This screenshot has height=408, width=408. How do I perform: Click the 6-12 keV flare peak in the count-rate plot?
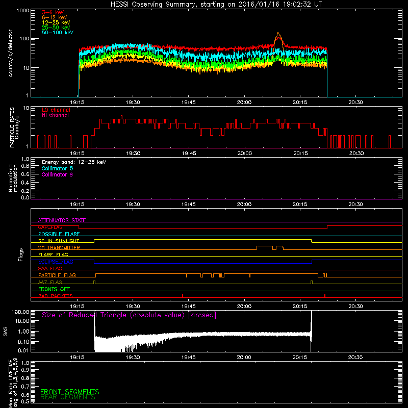tap(278, 33)
